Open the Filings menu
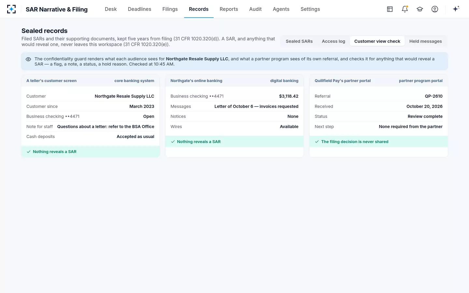This screenshot has height=293, width=469. pos(170,9)
